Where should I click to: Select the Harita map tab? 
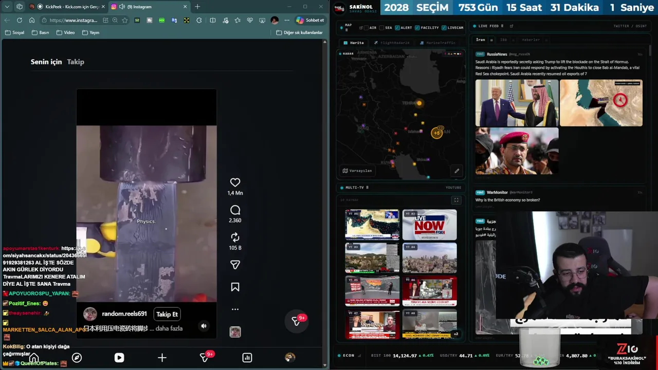point(354,43)
